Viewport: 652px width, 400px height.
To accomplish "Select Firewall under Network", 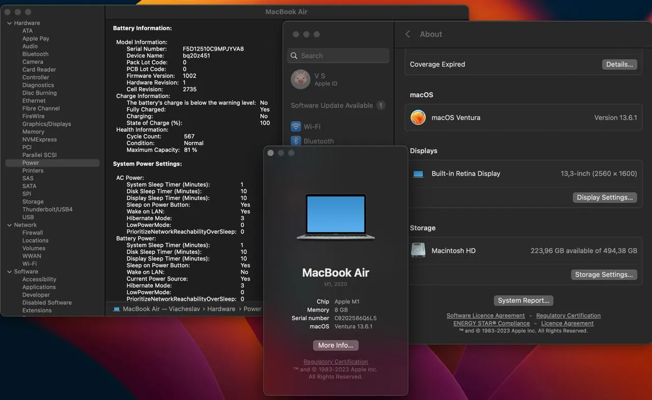I will pyautogui.click(x=33, y=233).
